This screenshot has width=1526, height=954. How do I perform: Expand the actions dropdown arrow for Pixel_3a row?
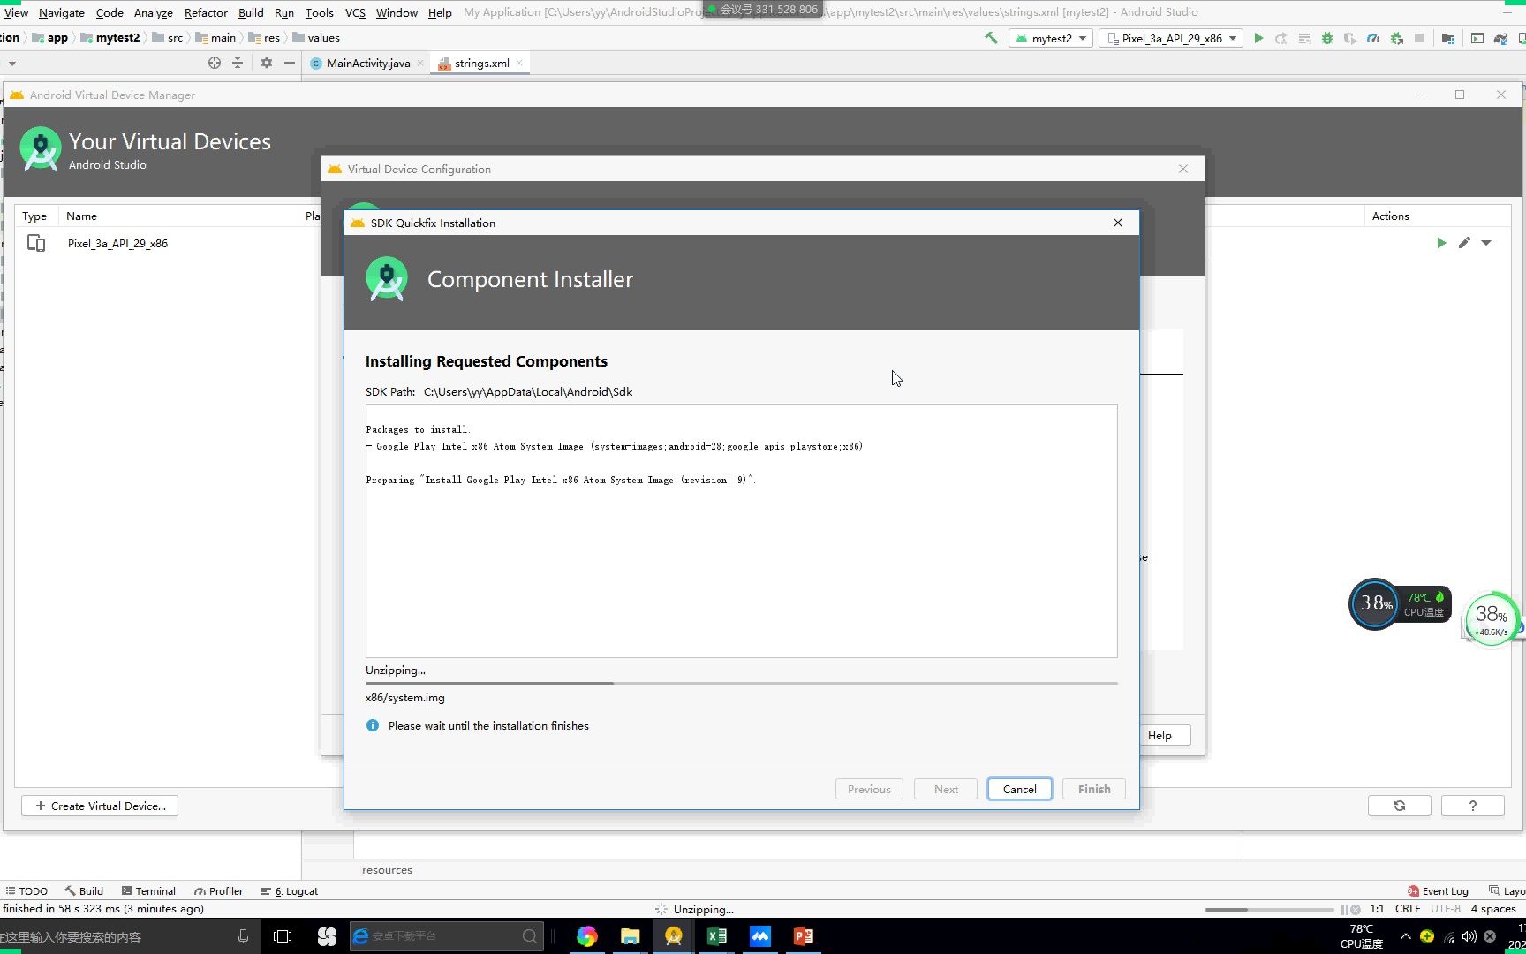(1487, 243)
